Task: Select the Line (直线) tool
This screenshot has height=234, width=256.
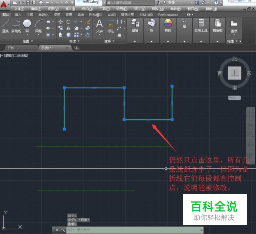Action: point(6,26)
